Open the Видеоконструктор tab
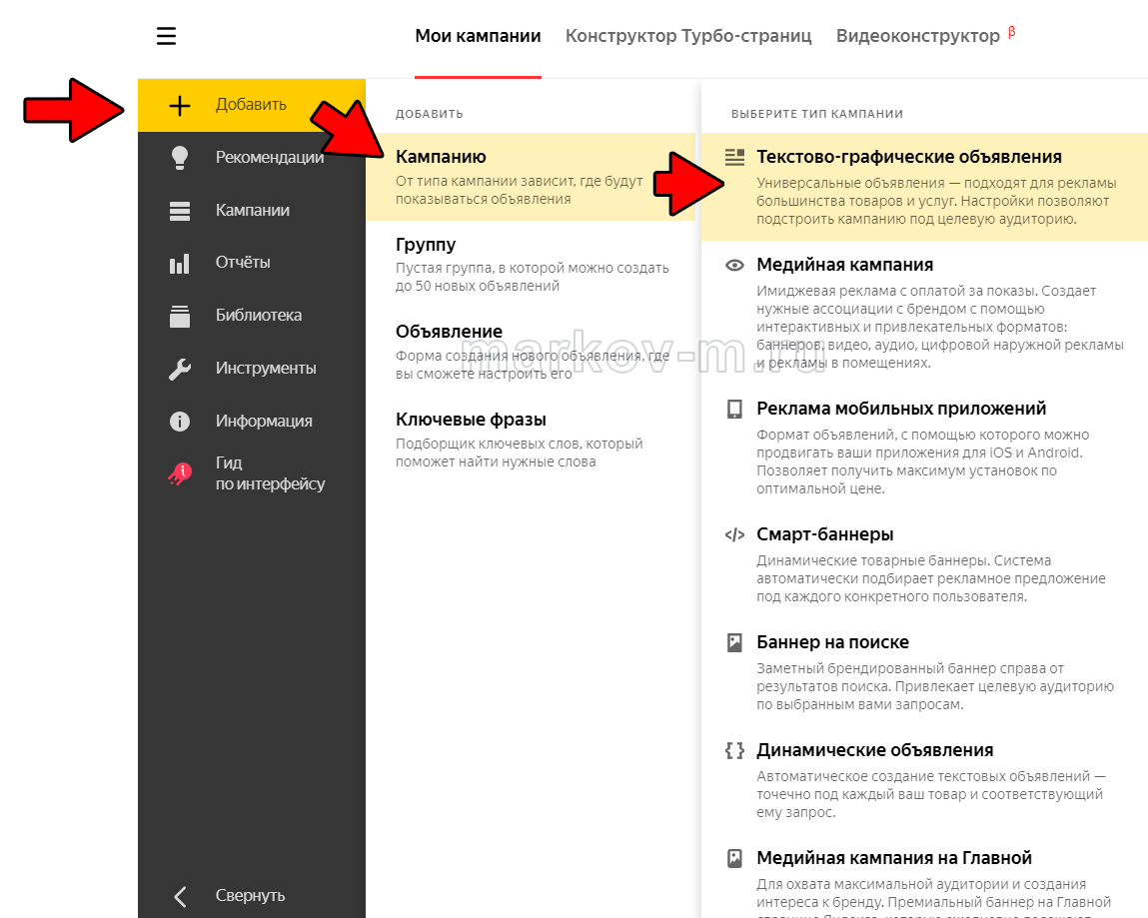Viewport: 1148px width, 918px height. click(x=917, y=36)
